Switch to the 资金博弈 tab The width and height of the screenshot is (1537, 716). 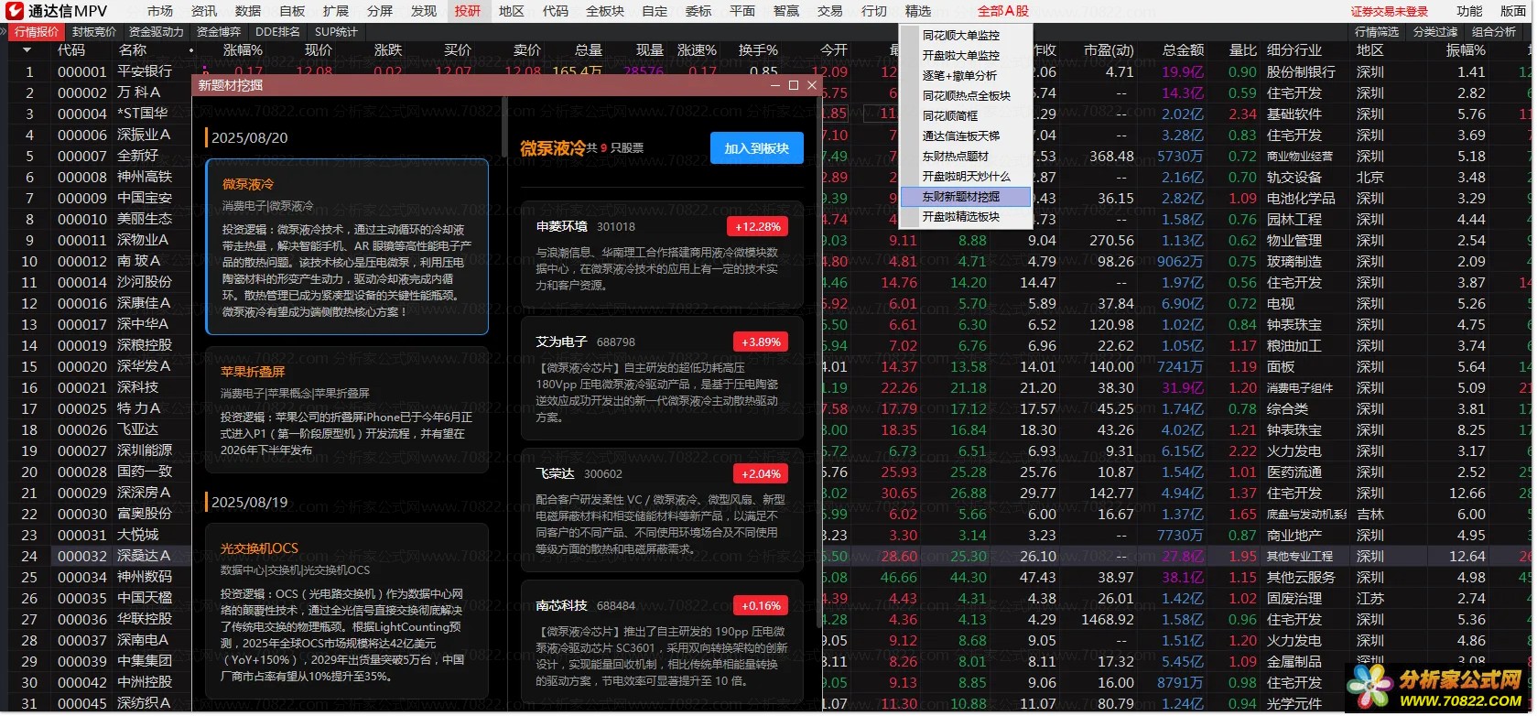coord(219,32)
